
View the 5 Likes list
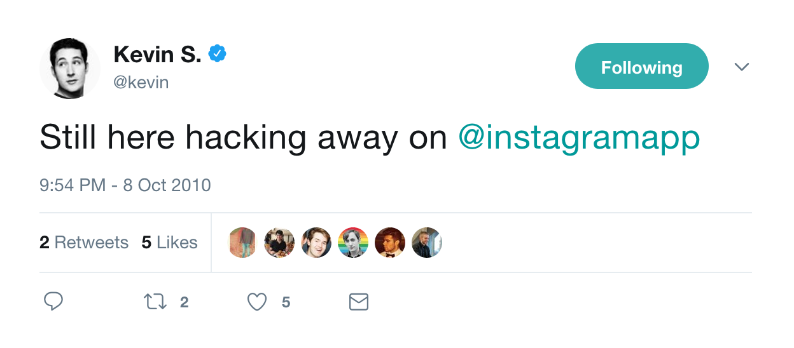(x=169, y=243)
